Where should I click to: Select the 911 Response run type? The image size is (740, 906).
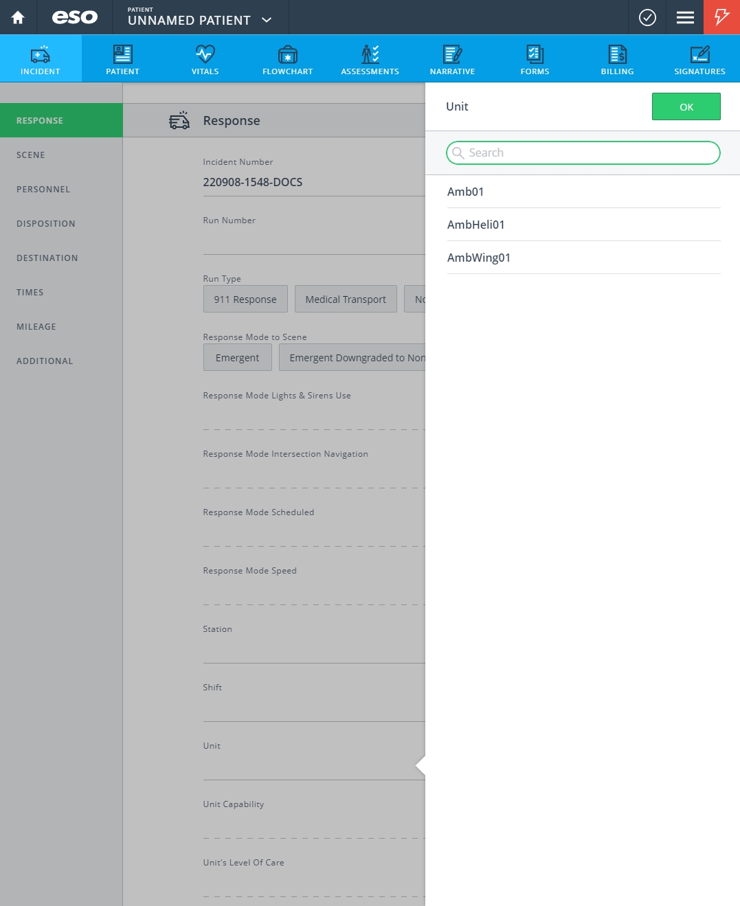tap(245, 299)
